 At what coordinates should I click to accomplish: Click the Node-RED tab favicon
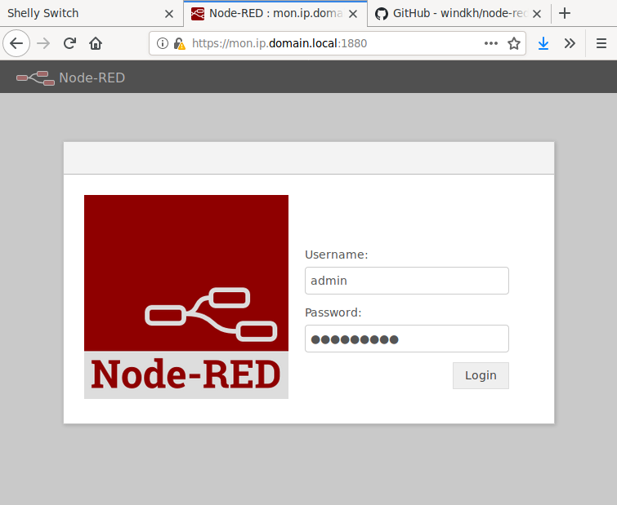(198, 14)
